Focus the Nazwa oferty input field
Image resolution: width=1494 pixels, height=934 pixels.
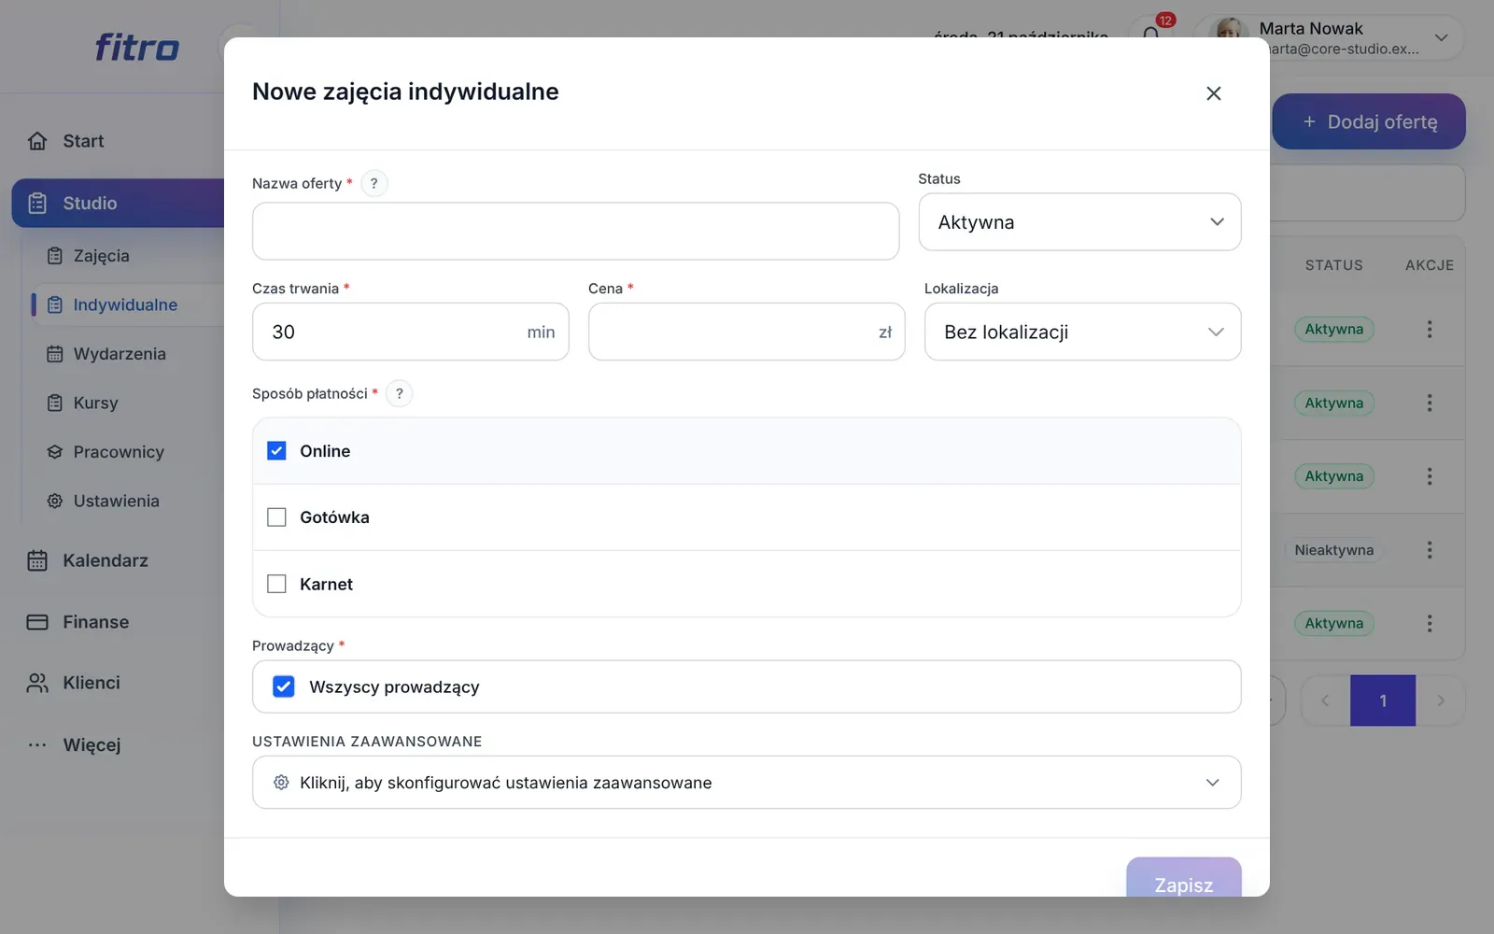point(575,231)
